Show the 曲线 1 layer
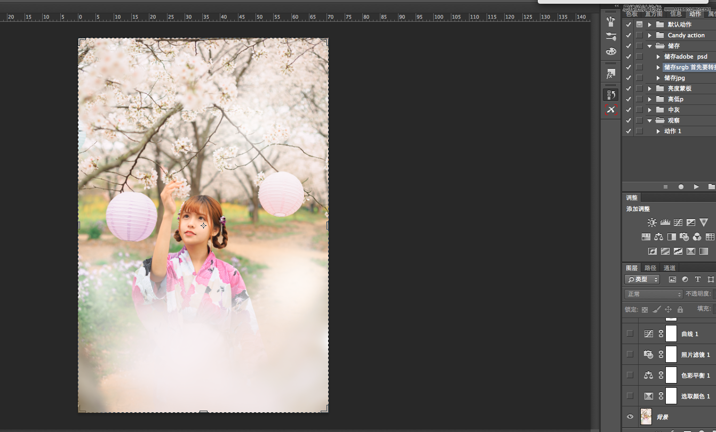Image resolution: width=716 pixels, height=432 pixels. coord(630,333)
